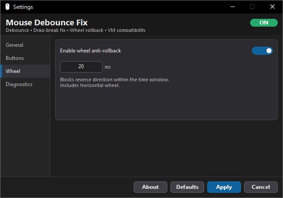This screenshot has width=283, height=198.
Task: Close the Settings window
Action: (272, 7)
